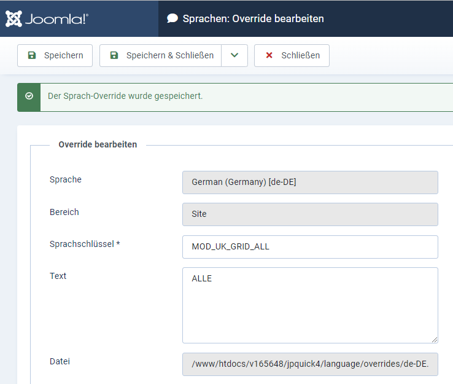Click the Bereich field showing Site

(310, 214)
